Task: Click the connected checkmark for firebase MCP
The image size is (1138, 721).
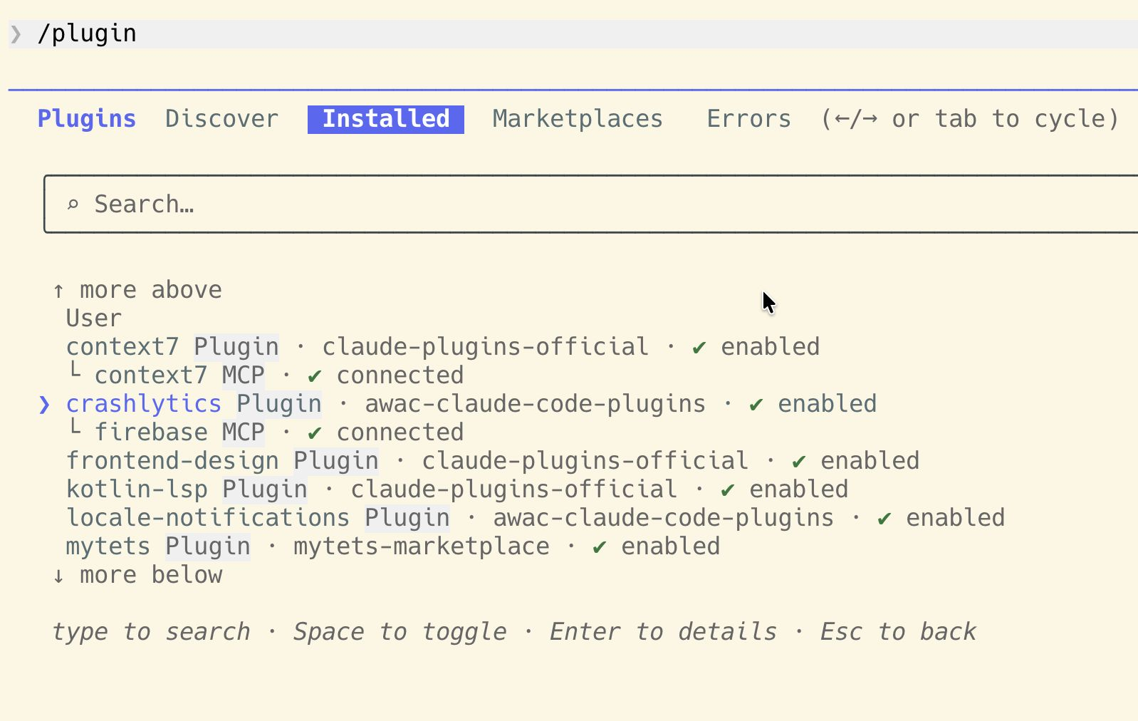Action: point(315,433)
